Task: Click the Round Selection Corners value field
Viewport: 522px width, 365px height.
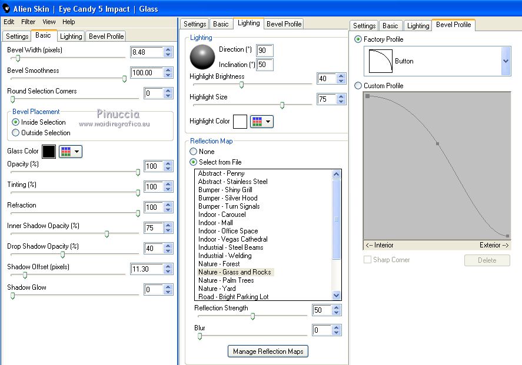Action: (154, 93)
